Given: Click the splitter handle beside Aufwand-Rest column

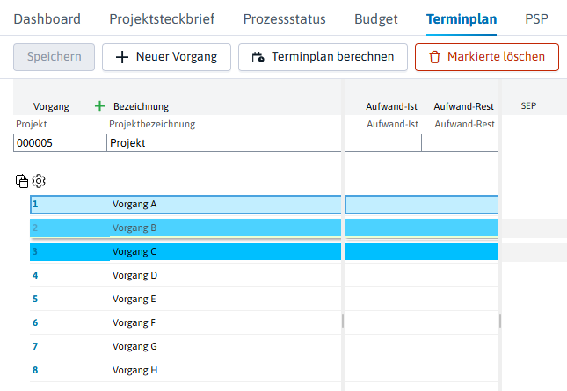Looking at the screenshot, I should pyautogui.click(x=500, y=321).
